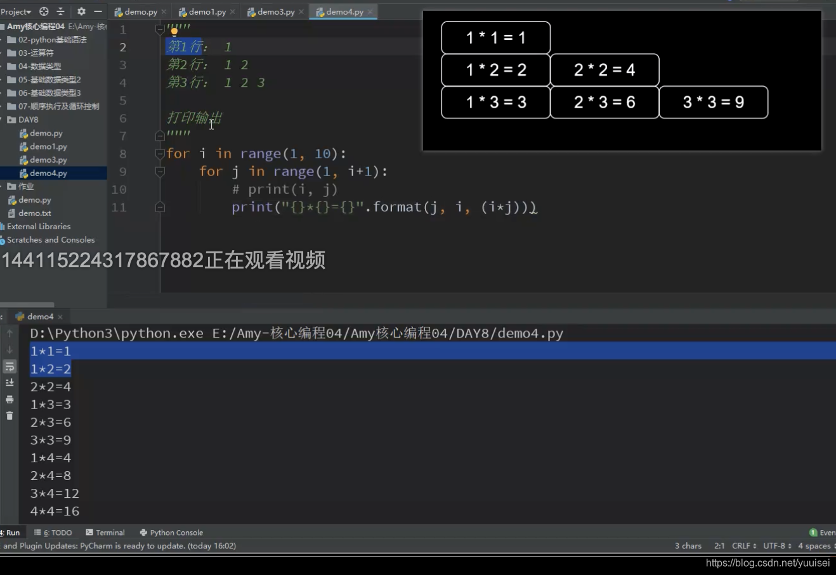Expand the 03-运算符 folder
Screen dimensions: 836x575
point(30,53)
